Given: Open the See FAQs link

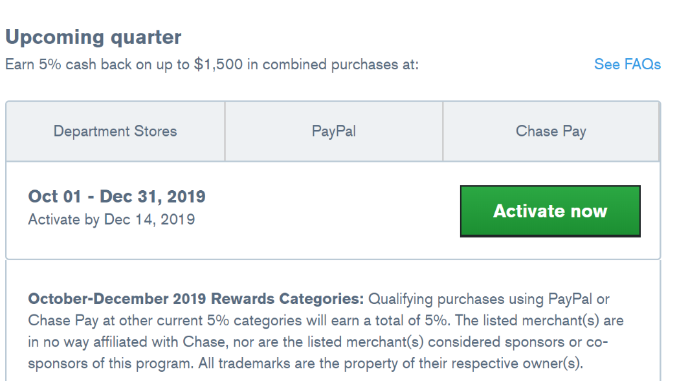Looking at the screenshot, I should pyautogui.click(x=627, y=64).
